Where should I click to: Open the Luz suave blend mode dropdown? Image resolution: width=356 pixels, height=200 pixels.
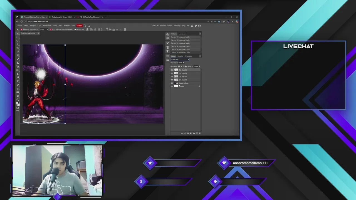(x=180, y=59)
